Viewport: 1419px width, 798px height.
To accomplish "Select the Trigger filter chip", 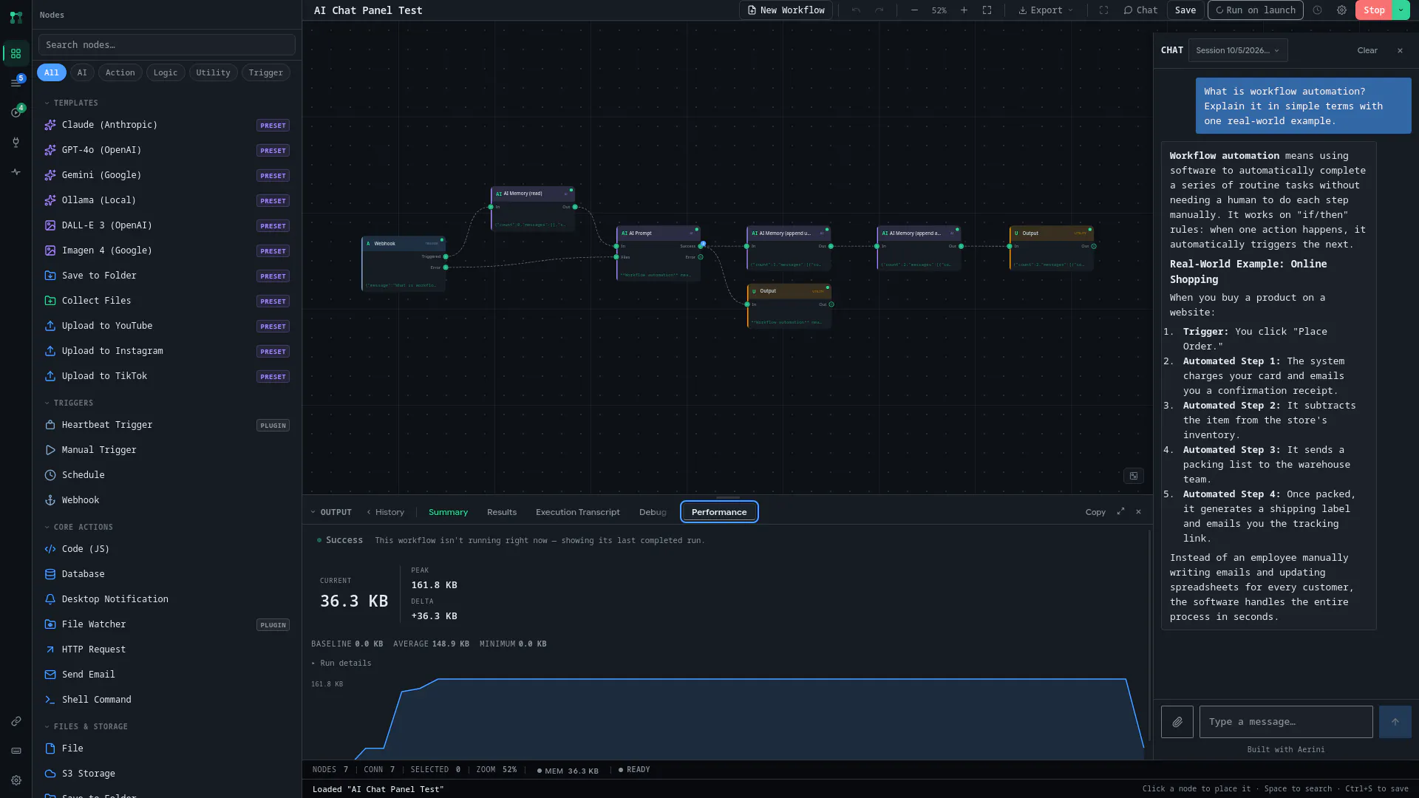I will 265,72.
